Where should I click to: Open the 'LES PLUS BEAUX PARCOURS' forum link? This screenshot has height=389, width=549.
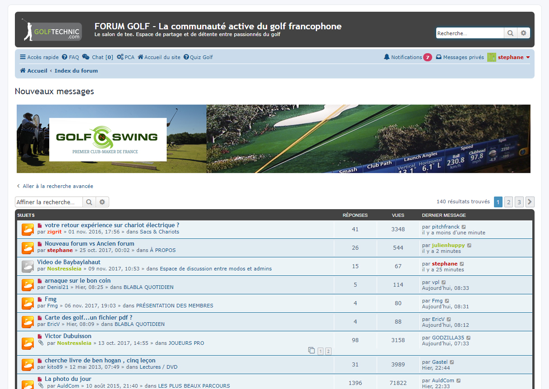[194, 386]
